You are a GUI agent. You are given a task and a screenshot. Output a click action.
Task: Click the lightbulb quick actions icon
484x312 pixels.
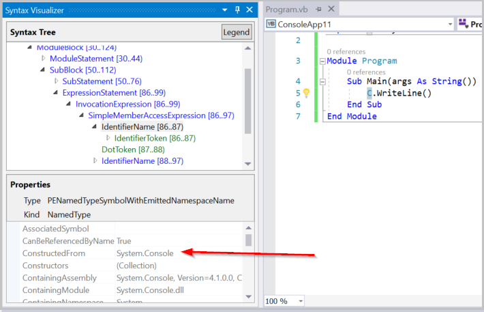(306, 93)
